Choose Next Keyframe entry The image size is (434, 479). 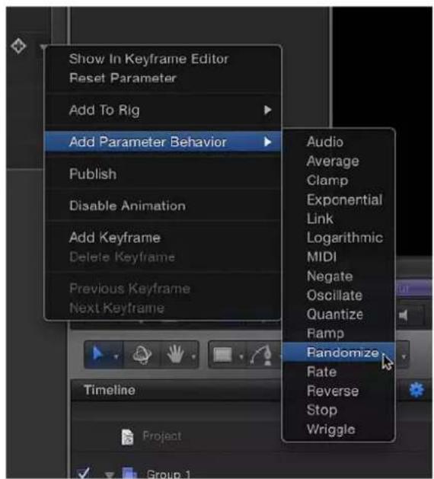click(116, 308)
